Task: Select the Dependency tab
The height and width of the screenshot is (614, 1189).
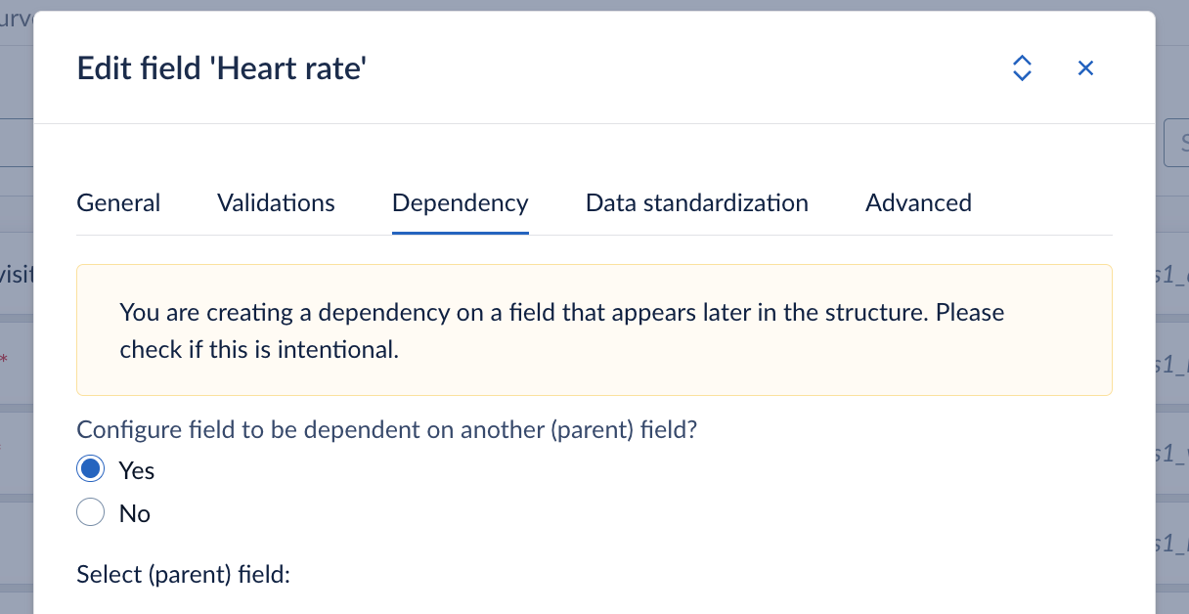Action: (x=460, y=202)
